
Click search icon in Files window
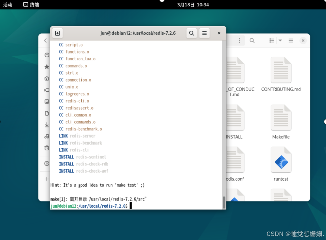pyautogui.click(x=252, y=40)
